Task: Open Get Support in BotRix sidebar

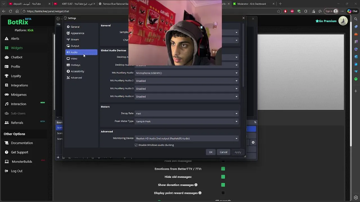Action: [x=19, y=152]
